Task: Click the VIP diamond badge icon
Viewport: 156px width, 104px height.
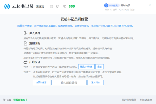Action: [106, 5]
